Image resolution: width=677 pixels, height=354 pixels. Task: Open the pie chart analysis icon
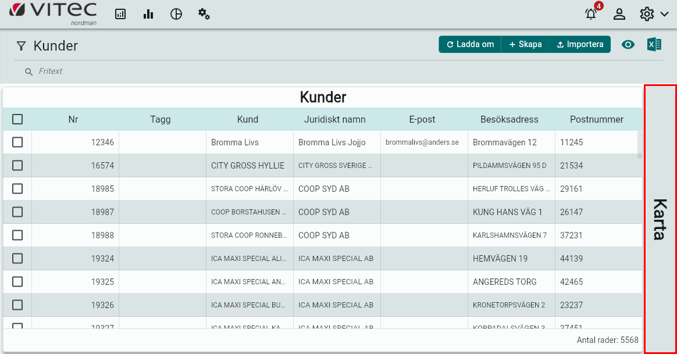point(176,14)
